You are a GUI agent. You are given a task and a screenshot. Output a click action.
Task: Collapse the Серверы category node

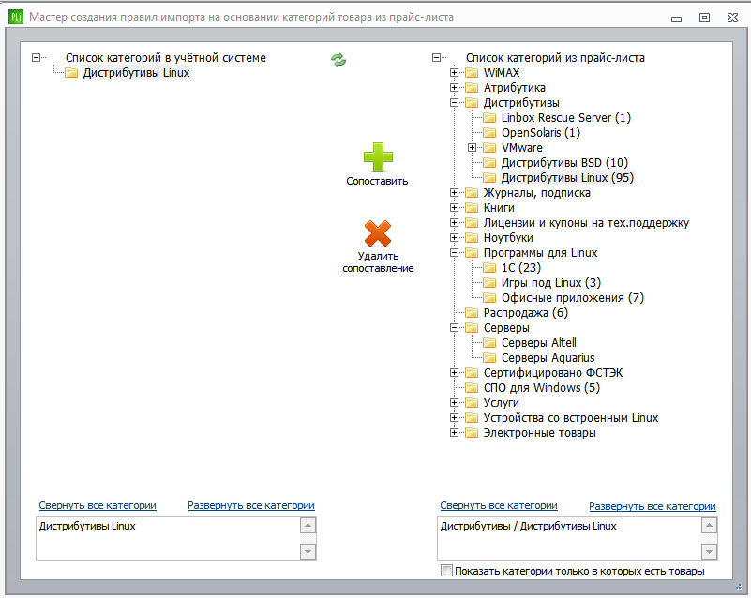tap(454, 327)
